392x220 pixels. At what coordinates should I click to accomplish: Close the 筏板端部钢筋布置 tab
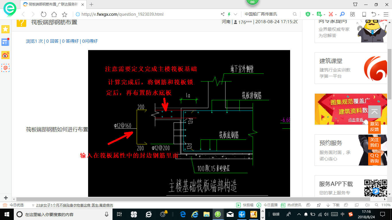point(83,4)
